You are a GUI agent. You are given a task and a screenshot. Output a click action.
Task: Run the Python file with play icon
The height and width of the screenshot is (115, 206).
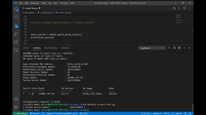point(179,8)
